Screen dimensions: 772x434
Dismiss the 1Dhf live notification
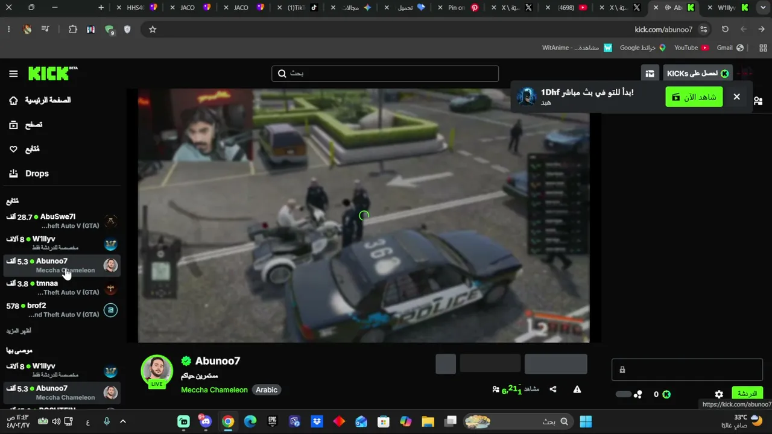736,96
